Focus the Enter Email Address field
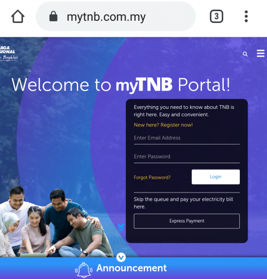 (187, 139)
